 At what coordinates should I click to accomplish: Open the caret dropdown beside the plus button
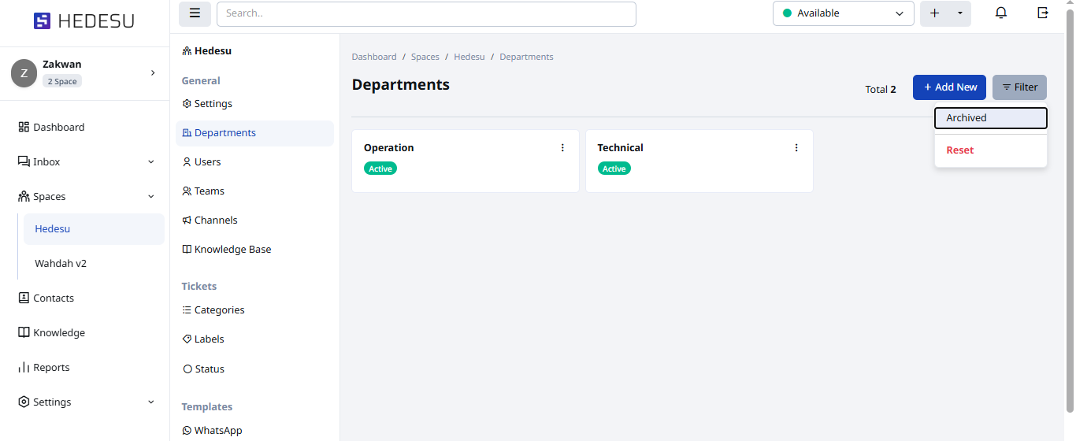(959, 13)
